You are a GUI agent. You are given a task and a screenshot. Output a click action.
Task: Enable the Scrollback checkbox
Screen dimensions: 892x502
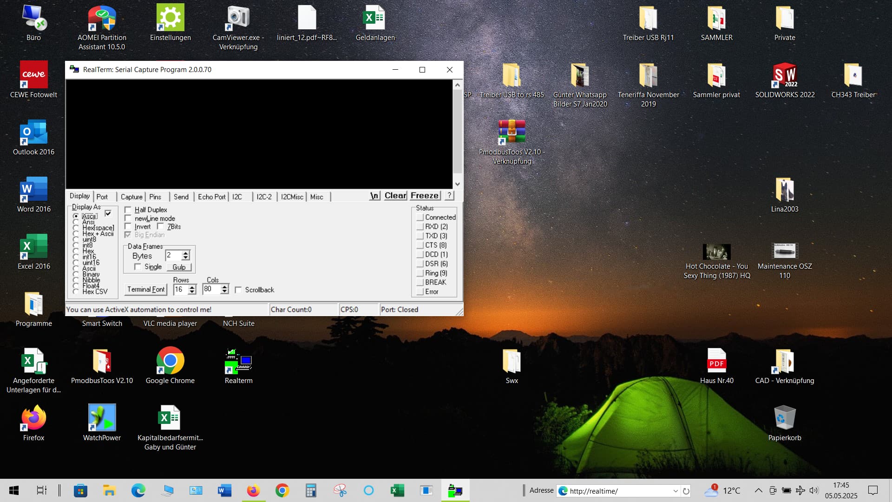tap(238, 290)
